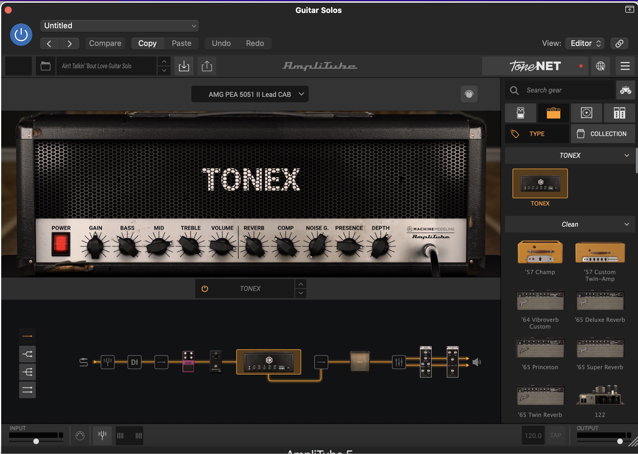Click the Redo button

click(x=255, y=43)
